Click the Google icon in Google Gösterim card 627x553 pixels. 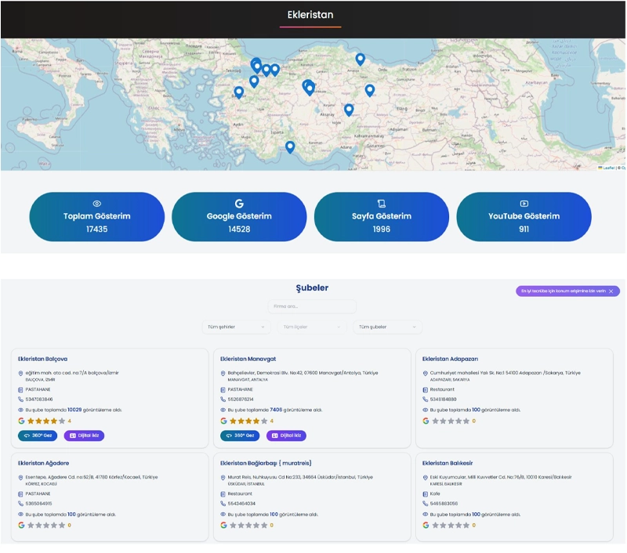pyautogui.click(x=239, y=204)
